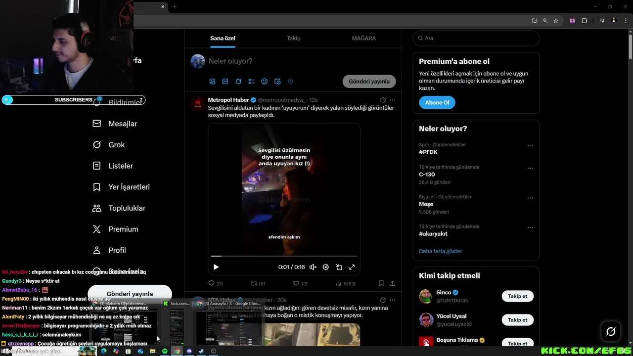633x356 pixels.
Task: Unmute the video player
Action: 313,267
